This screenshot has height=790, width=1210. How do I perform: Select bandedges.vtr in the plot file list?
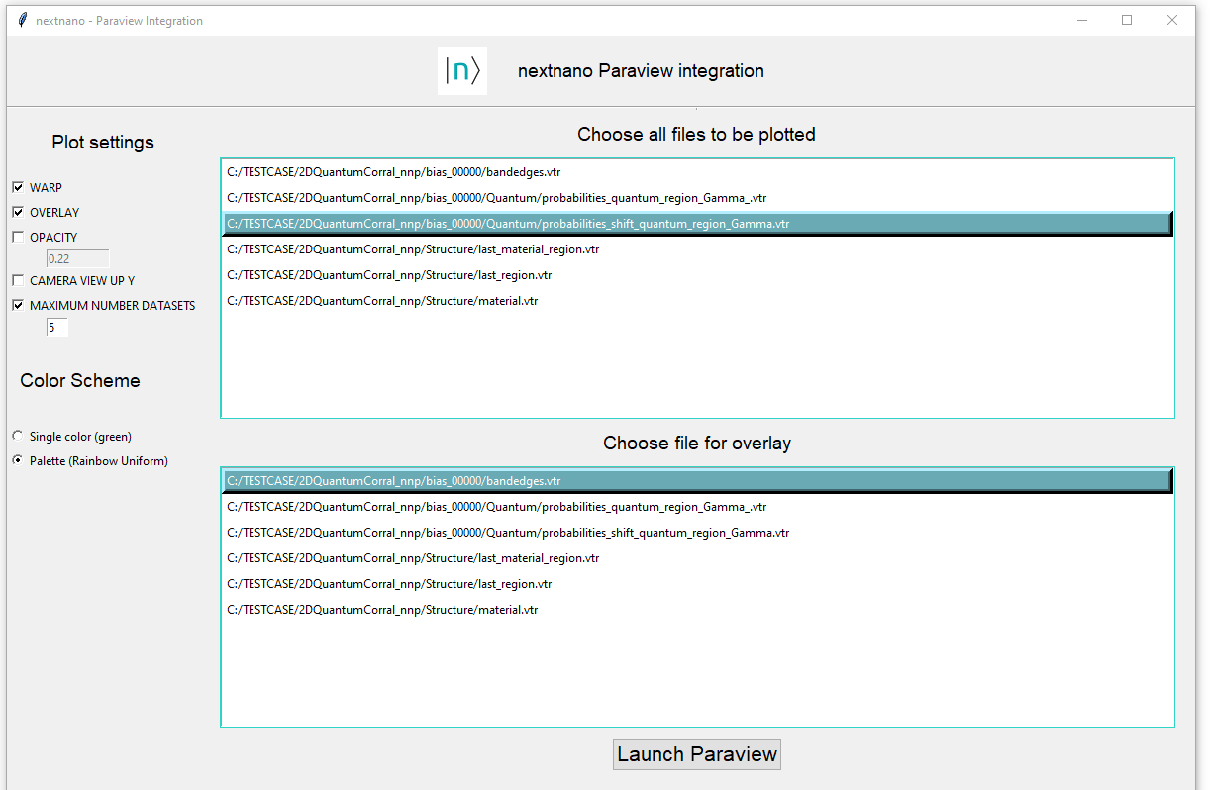[x=394, y=171]
